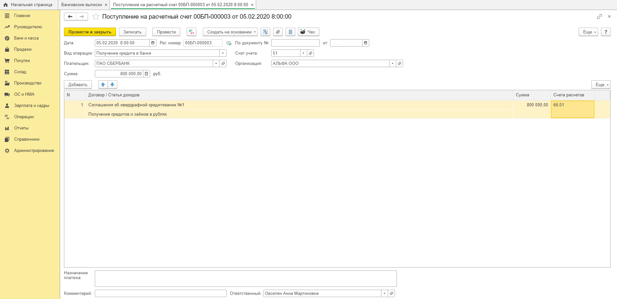Open Справочники section
Viewport: 617px width, 299px height.
(27, 139)
